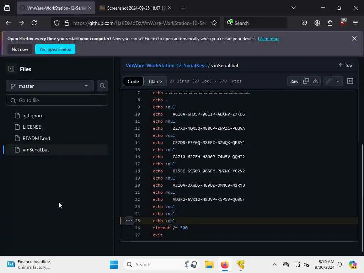List all open tabs

(x=293, y=8)
